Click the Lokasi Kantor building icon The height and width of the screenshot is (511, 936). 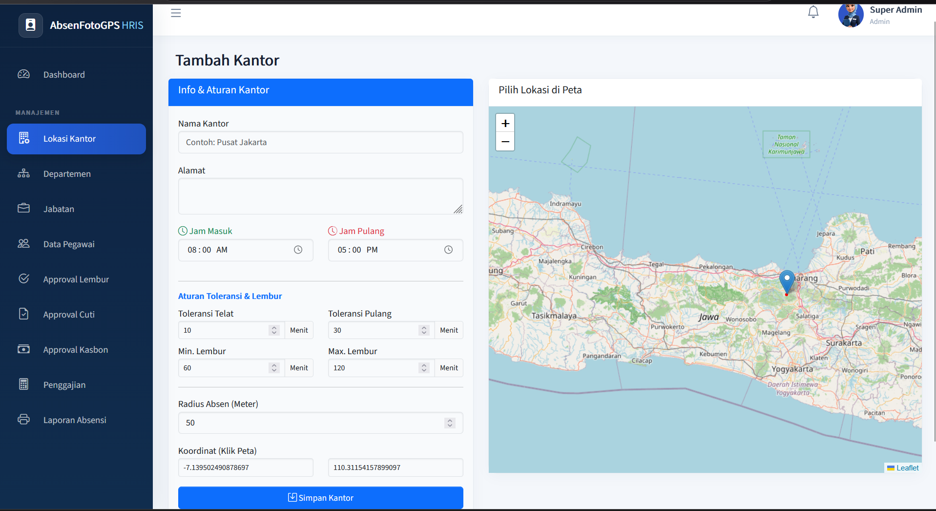click(x=24, y=138)
